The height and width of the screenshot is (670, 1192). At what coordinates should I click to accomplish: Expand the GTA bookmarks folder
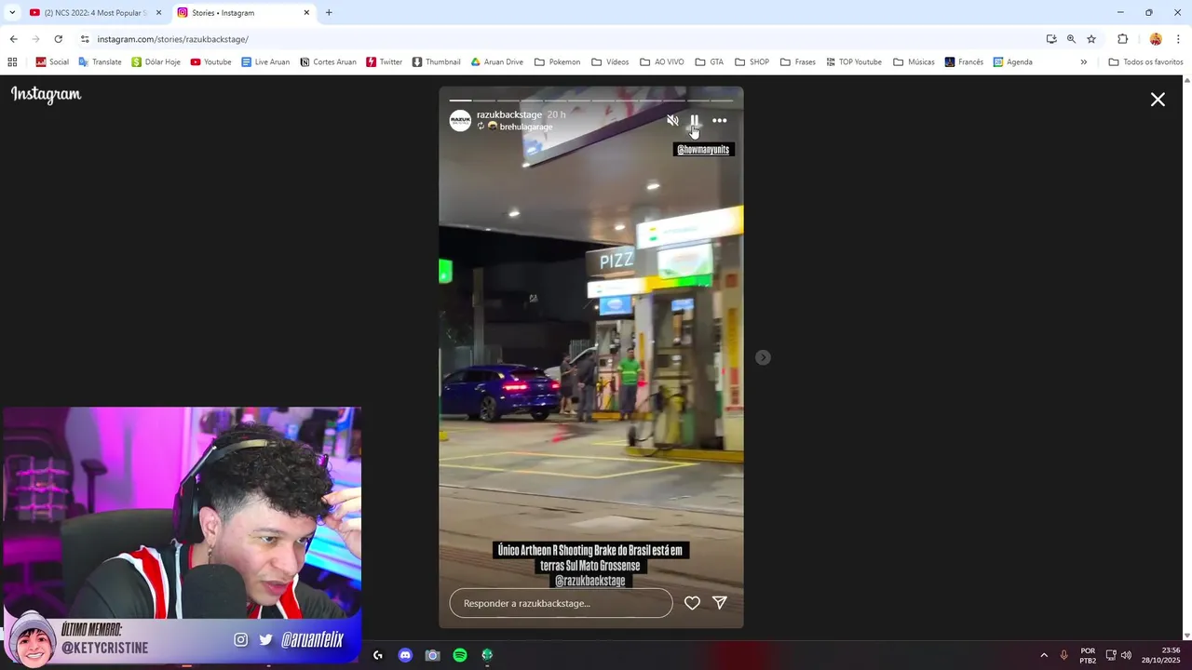tap(710, 62)
